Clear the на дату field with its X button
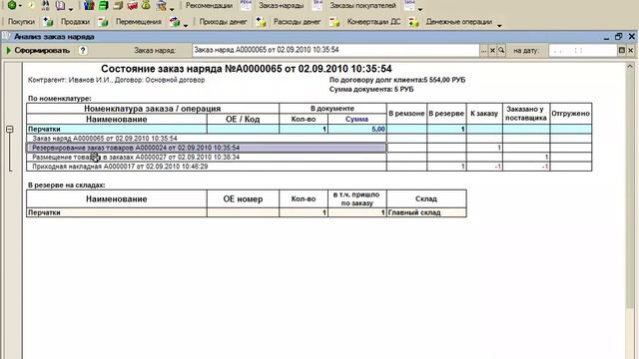Viewport: 639px width, 359px height. (630, 51)
